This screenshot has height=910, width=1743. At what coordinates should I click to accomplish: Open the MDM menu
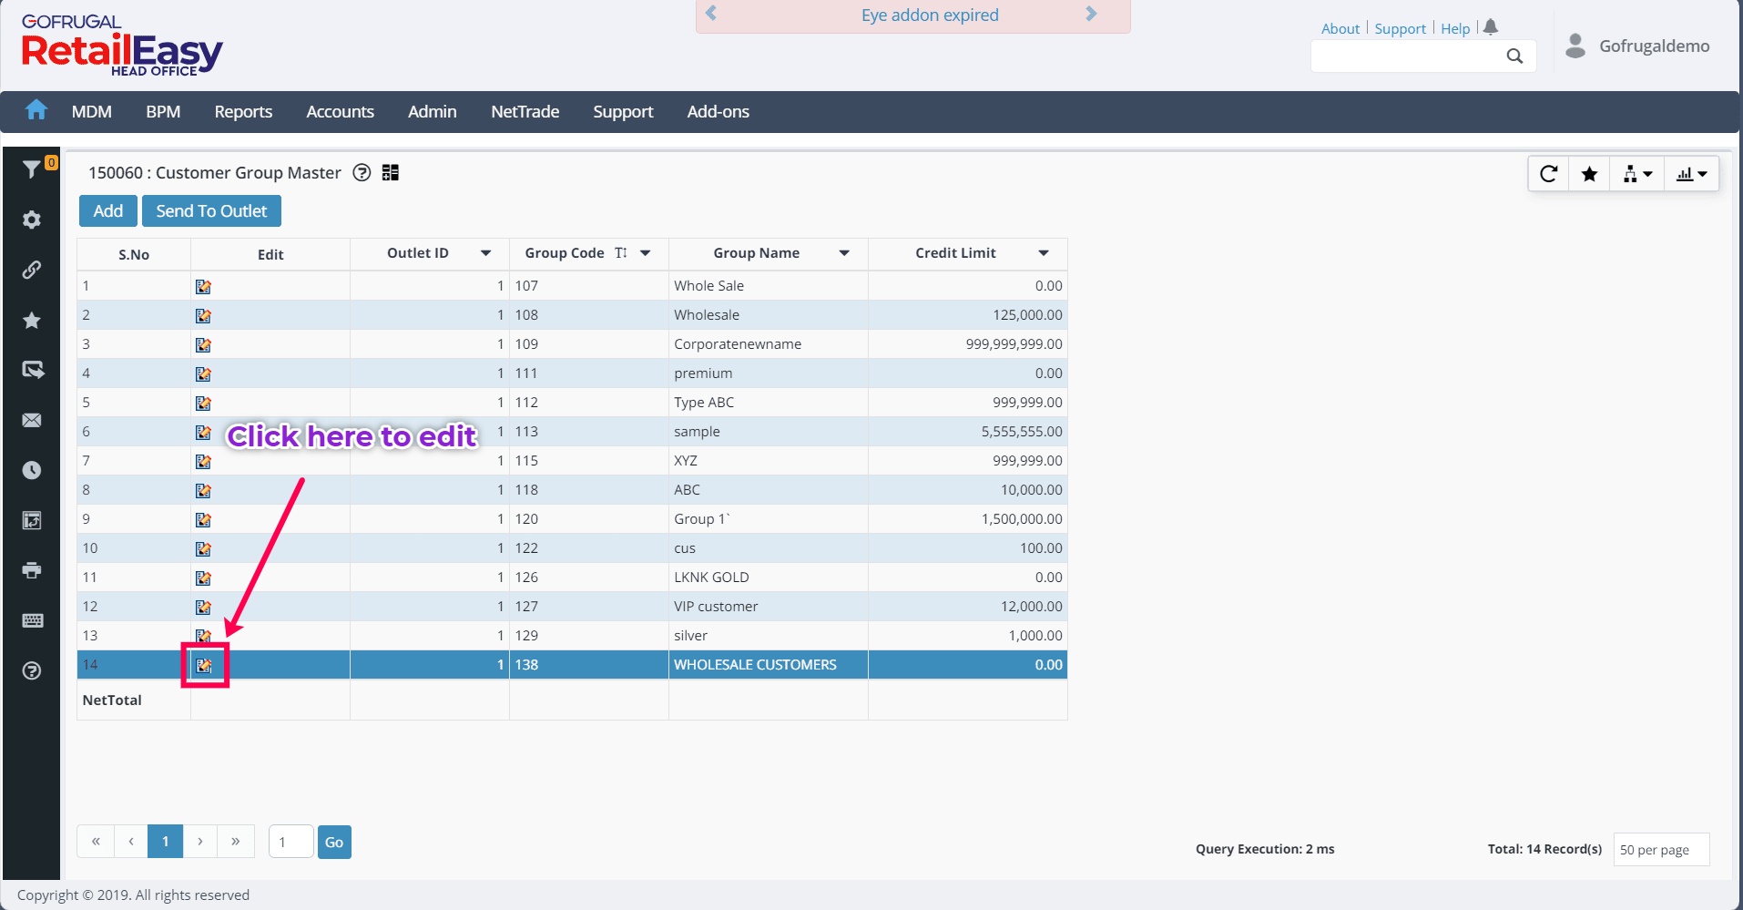[x=92, y=111]
